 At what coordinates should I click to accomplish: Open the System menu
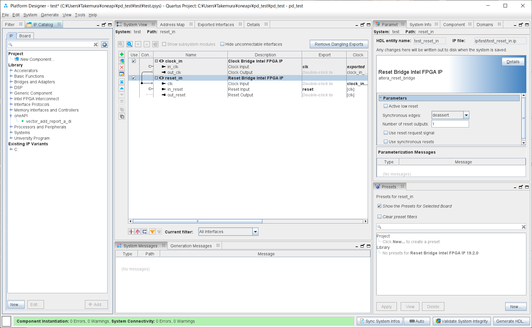coord(30,15)
